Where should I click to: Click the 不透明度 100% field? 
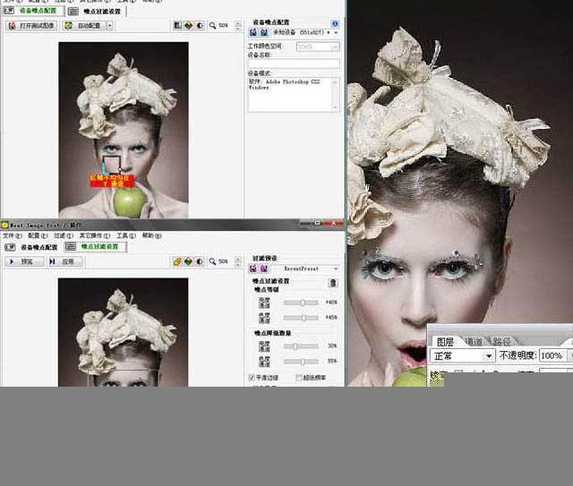click(x=552, y=355)
